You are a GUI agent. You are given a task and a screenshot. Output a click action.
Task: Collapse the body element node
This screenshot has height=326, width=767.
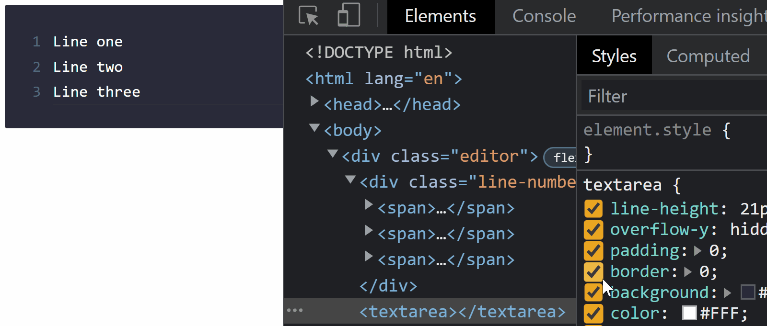314,128
